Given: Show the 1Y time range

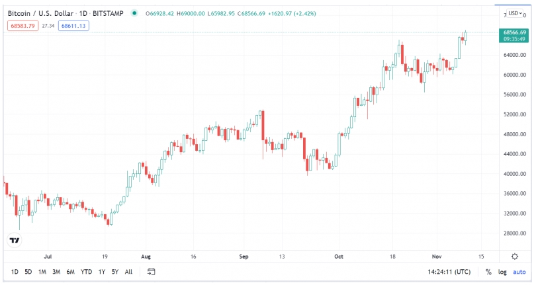Looking at the screenshot, I should pos(101,272).
